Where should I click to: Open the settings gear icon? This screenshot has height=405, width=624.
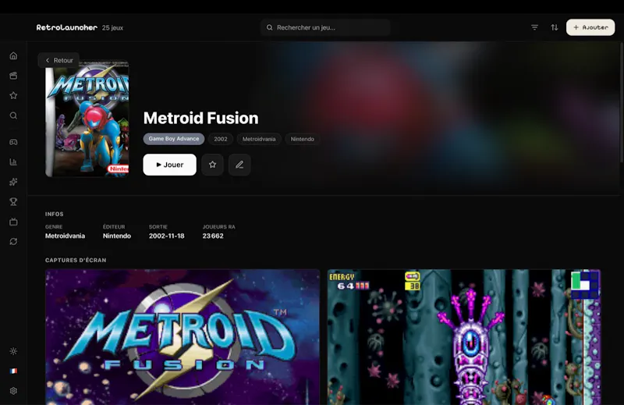pos(13,391)
